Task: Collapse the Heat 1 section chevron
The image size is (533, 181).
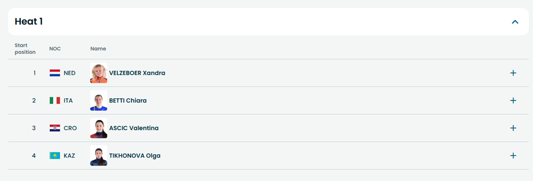Action: [x=515, y=22]
